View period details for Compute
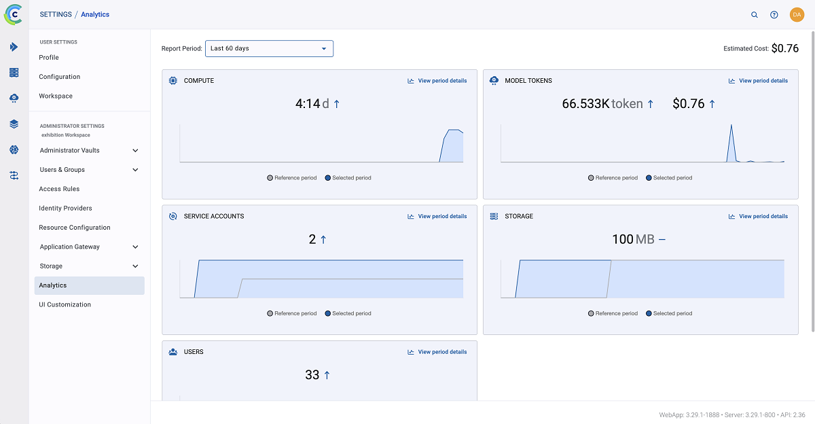The height and width of the screenshot is (424, 815). [437, 81]
